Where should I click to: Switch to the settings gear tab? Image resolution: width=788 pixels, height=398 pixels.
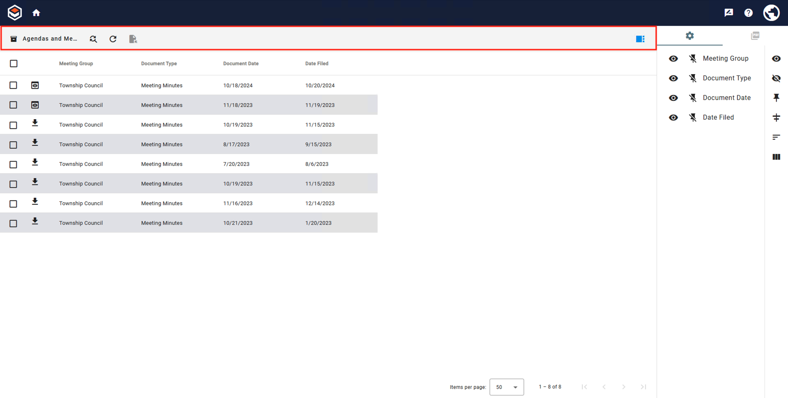(x=689, y=36)
